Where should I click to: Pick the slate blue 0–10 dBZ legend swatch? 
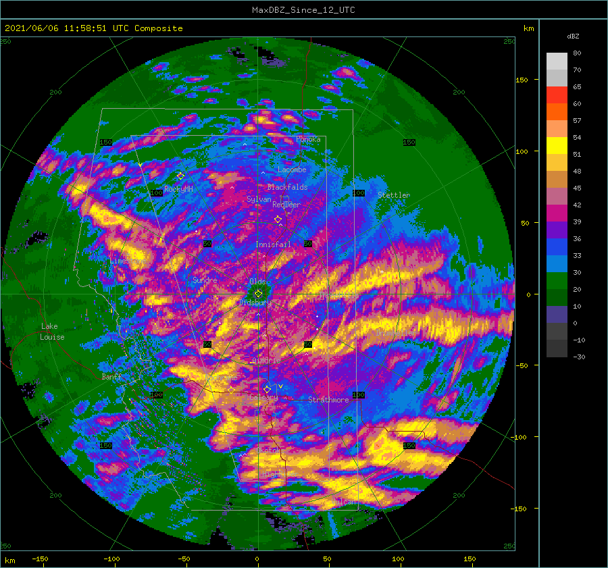click(557, 315)
